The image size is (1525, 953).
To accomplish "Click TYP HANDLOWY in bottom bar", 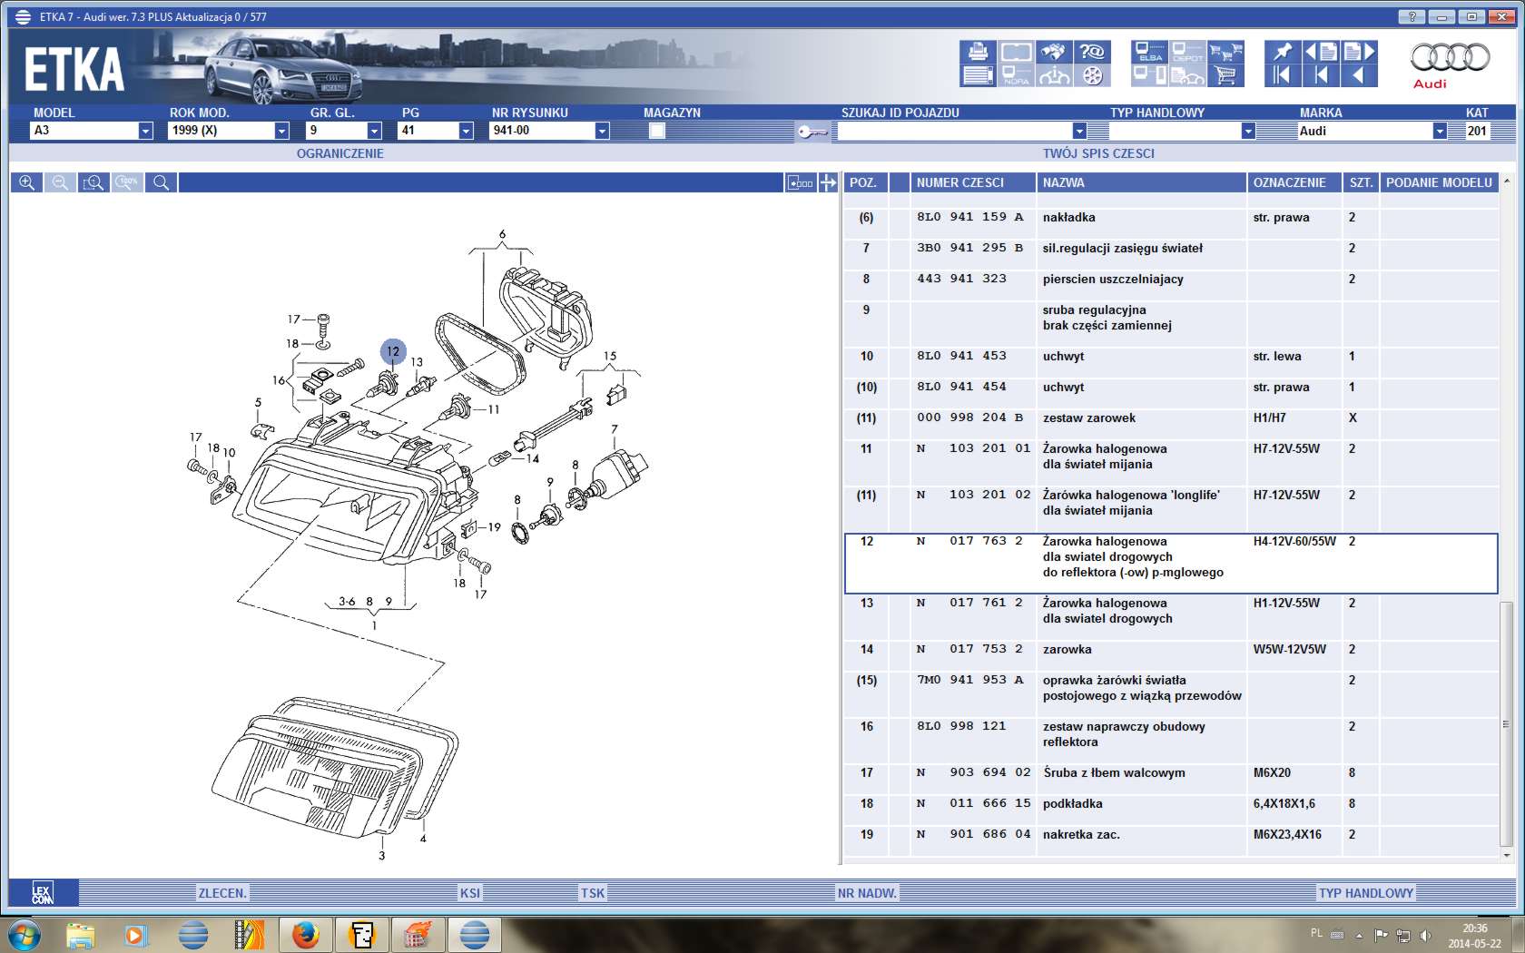I will (x=1366, y=893).
